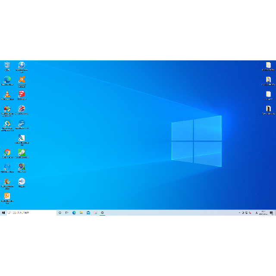Viewport: 276px width, 276px height.
Task: Open the Mail app on the taskbar
Action: [x=88, y=213]
